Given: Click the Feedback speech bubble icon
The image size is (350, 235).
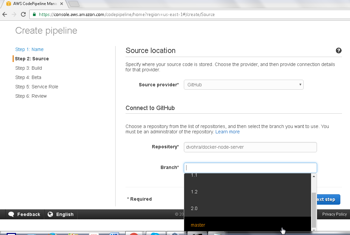Looking at the screenshot, I should click(x=11, y=214).
